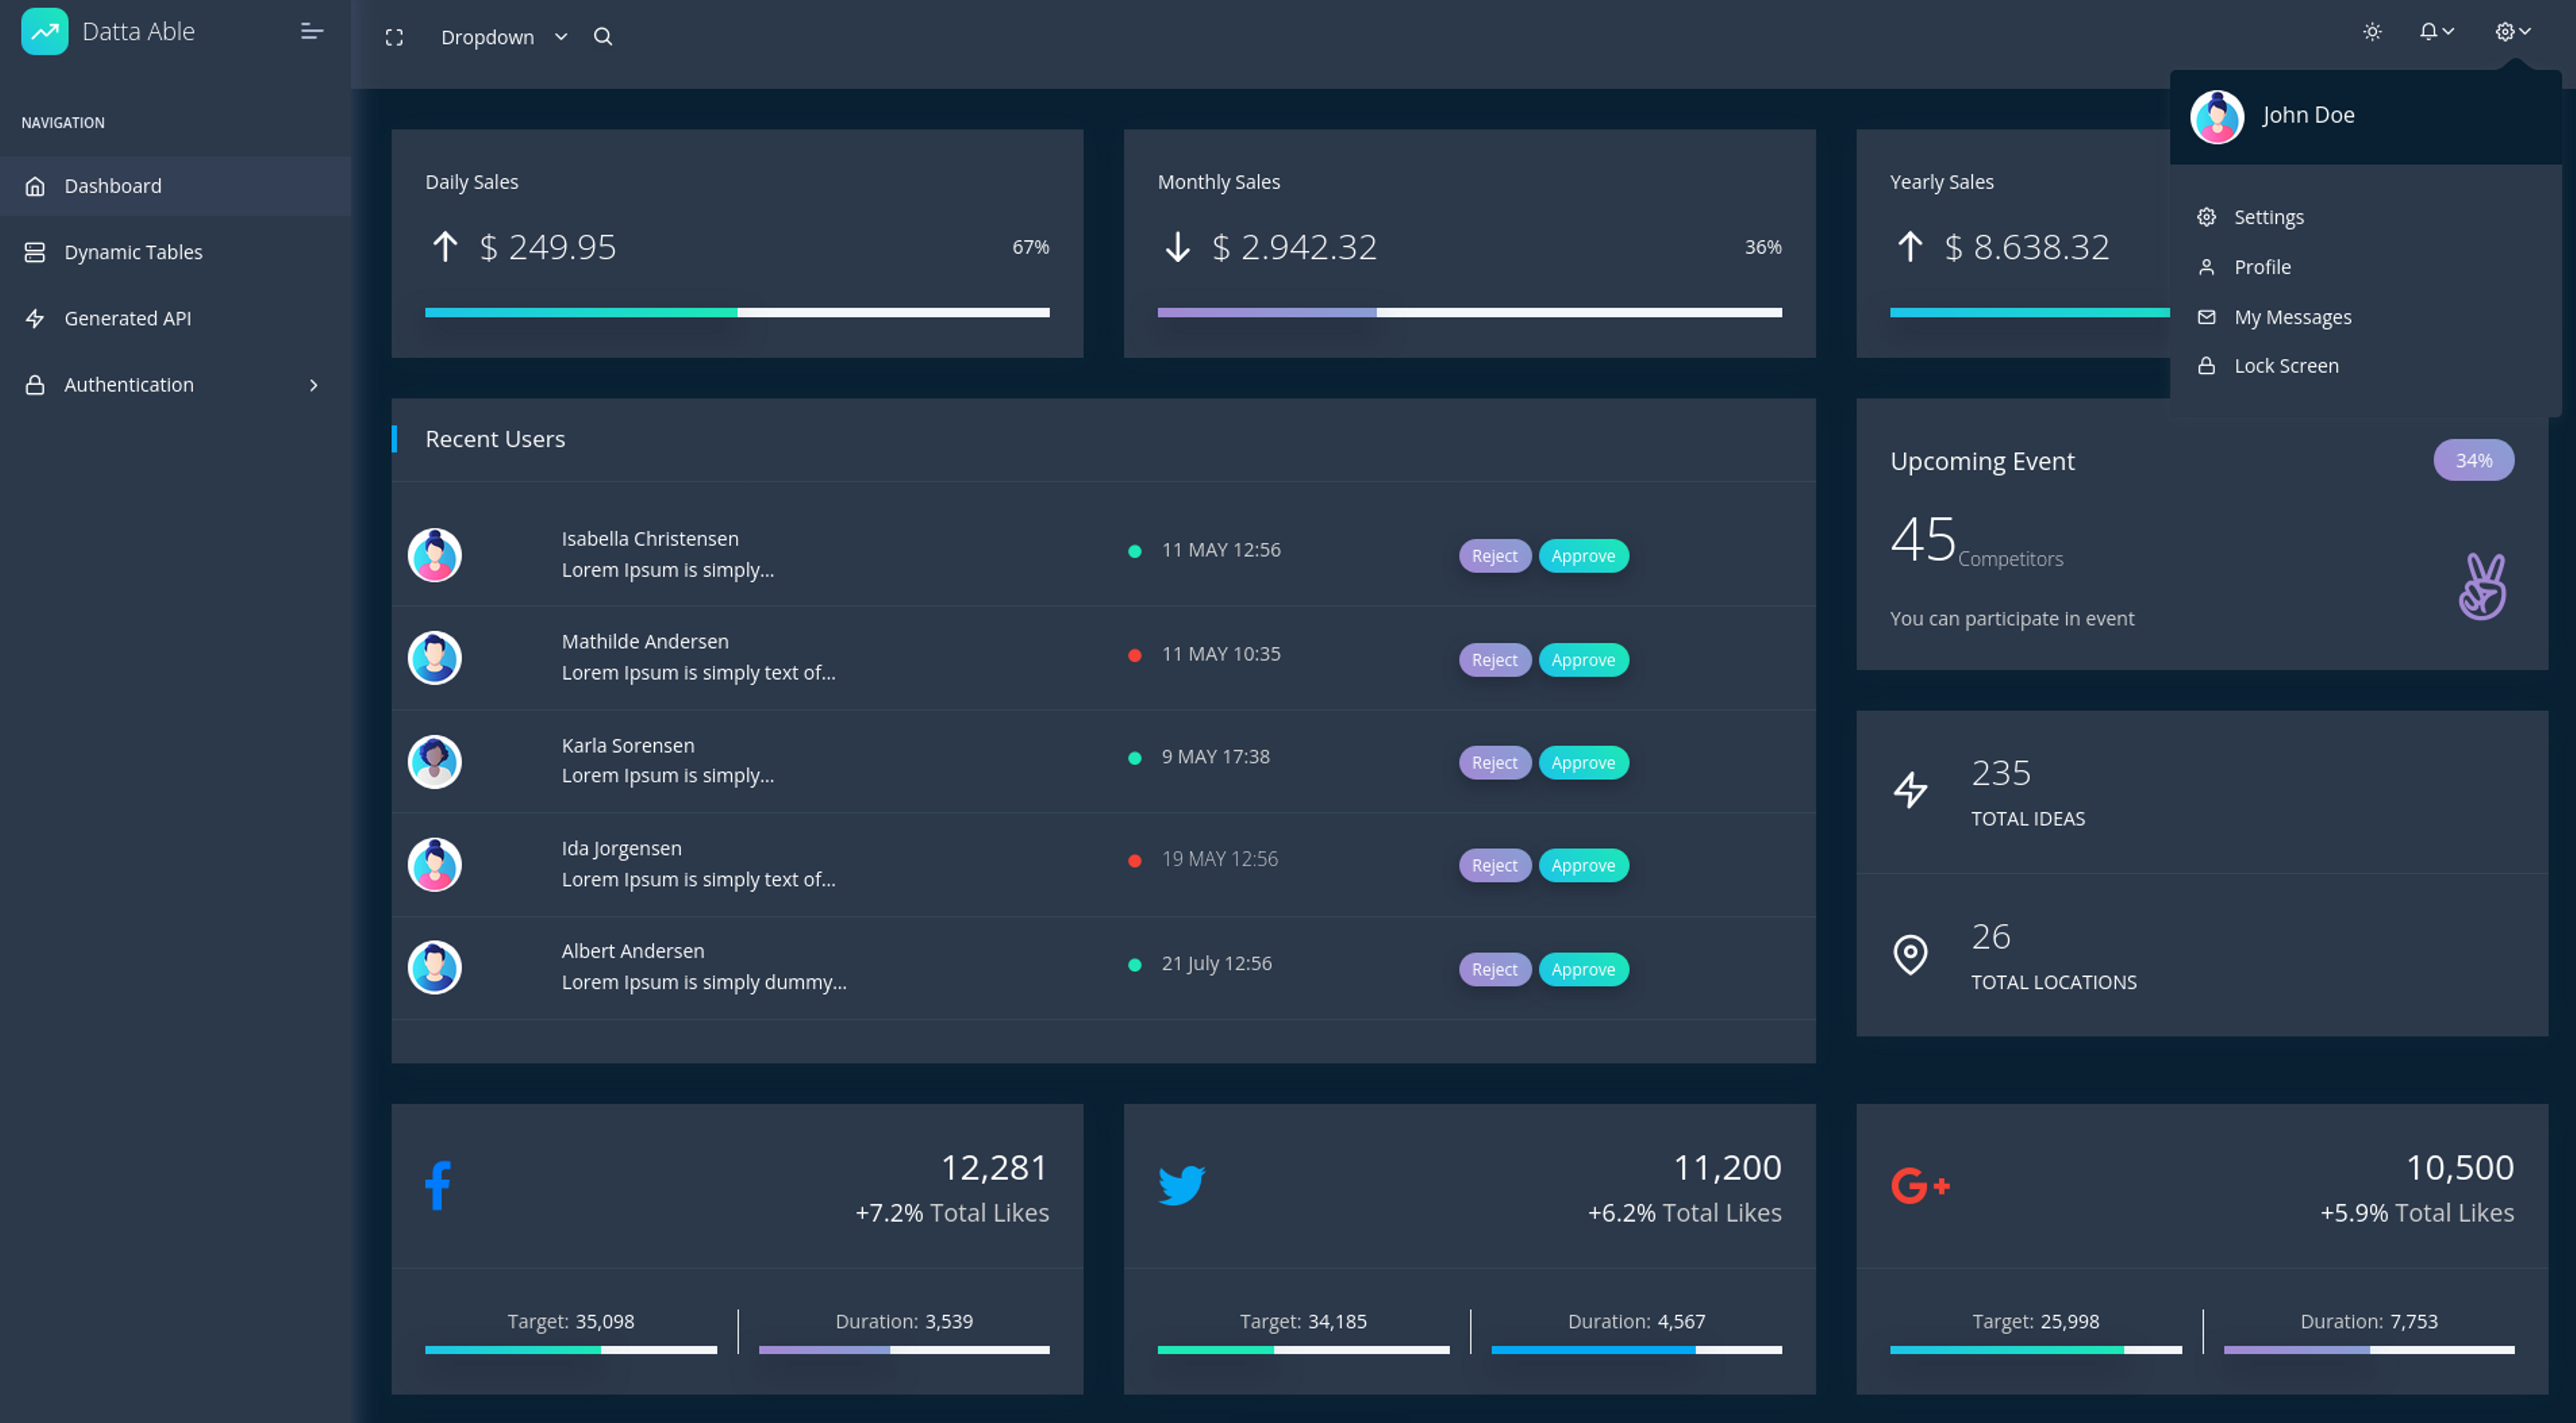
Task: Click Karla Sorensen's avatar
Action: point(434,762)
